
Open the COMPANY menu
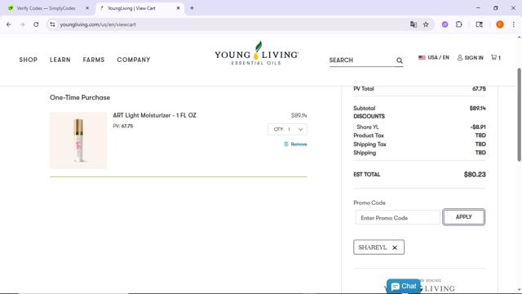(x=134, y=60)
